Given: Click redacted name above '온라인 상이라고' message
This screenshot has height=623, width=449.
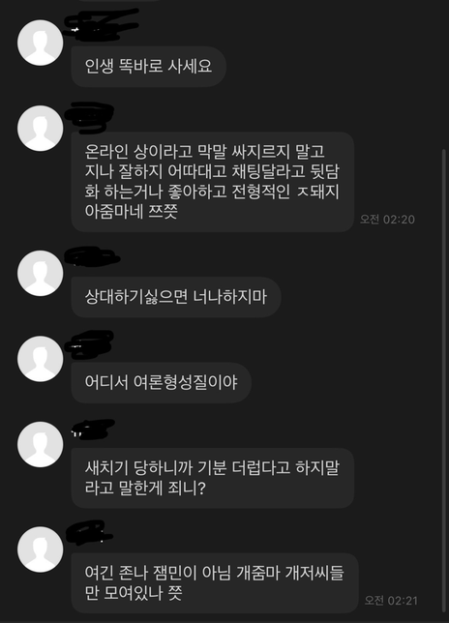Looking at the screenshot, I should [x=91, y=117].
